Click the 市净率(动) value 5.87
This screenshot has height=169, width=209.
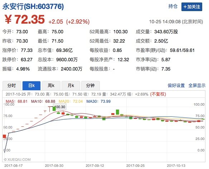coord(166,60)
